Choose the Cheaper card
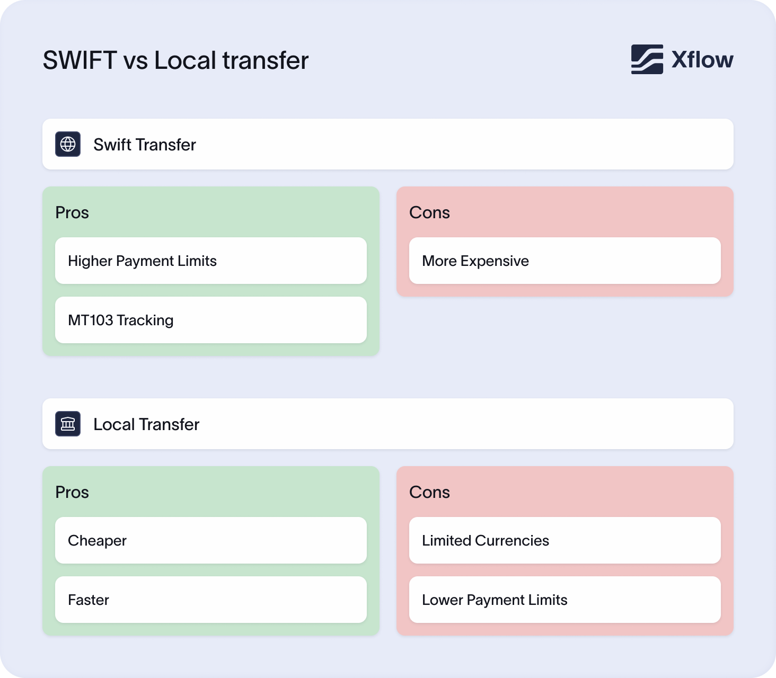The image size is (776, 678). click(210, 540)
